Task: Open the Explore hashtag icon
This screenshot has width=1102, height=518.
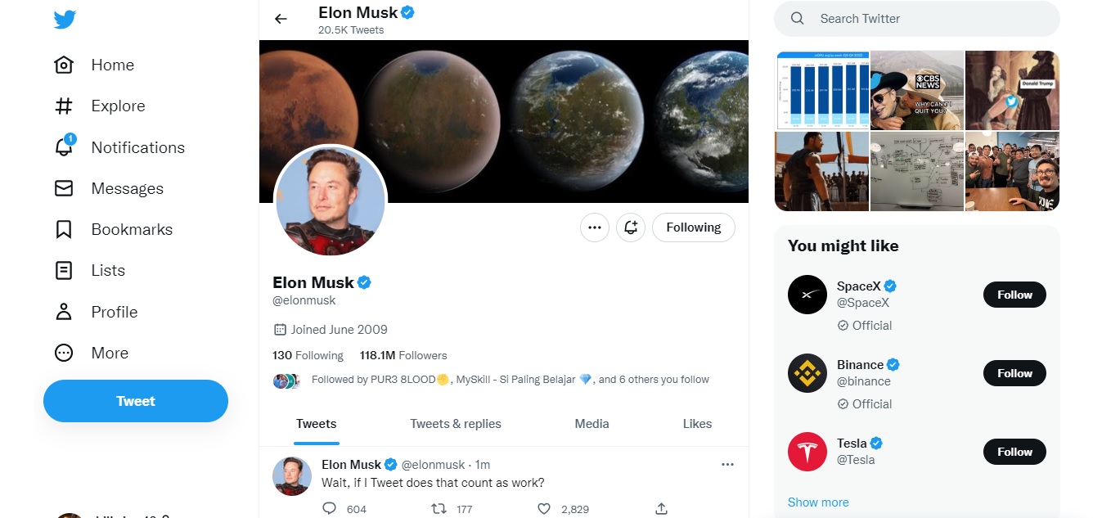Action: coord(63,106)
